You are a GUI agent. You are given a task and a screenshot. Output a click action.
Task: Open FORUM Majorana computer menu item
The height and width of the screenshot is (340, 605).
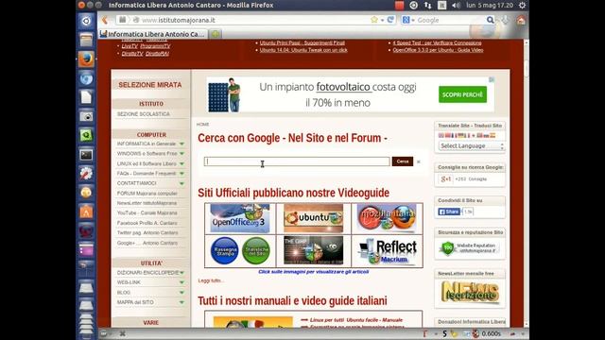click(x=147, y=194)
